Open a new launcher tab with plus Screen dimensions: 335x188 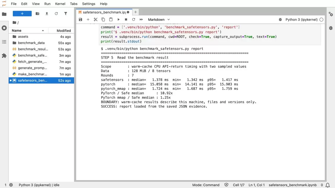(135, 12)
